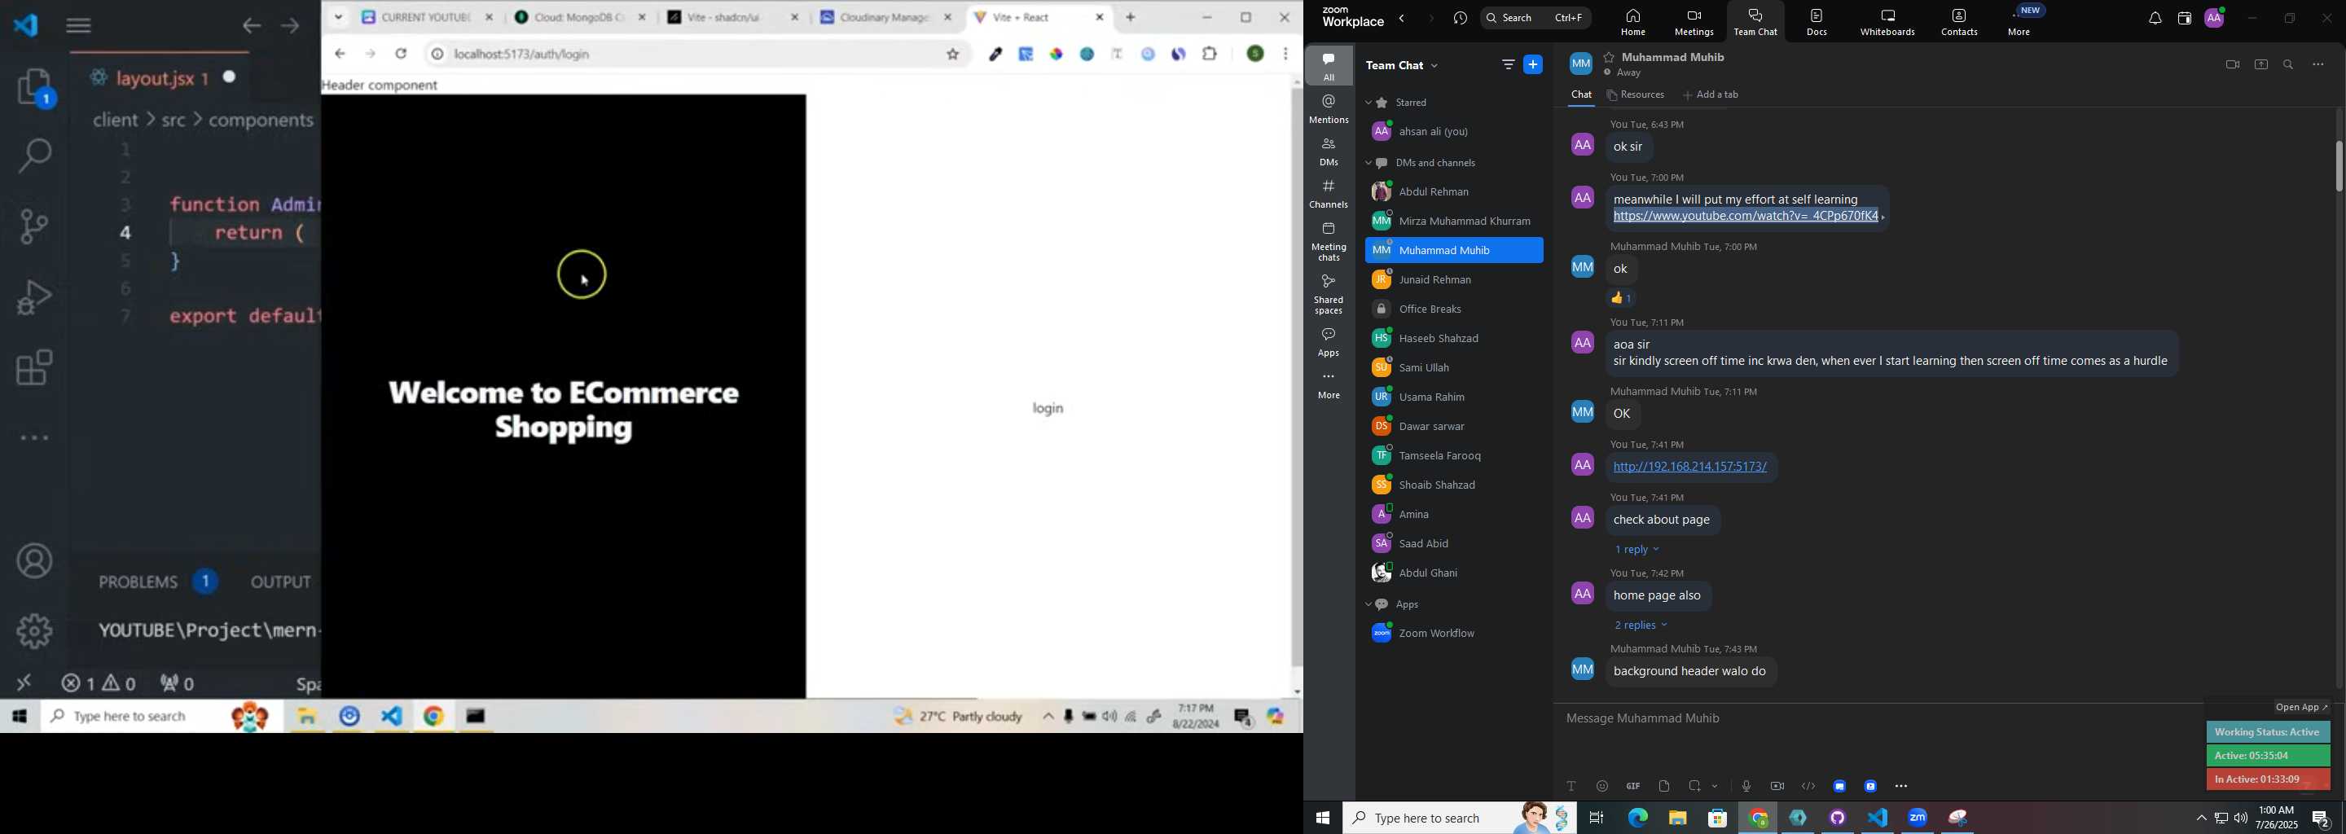
Task: Open Docs in Zoom Workplace
Action: [x=1816, y=22]
